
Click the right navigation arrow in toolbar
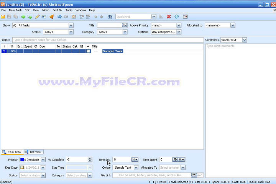pyautogui.click(x=102, y=17)
